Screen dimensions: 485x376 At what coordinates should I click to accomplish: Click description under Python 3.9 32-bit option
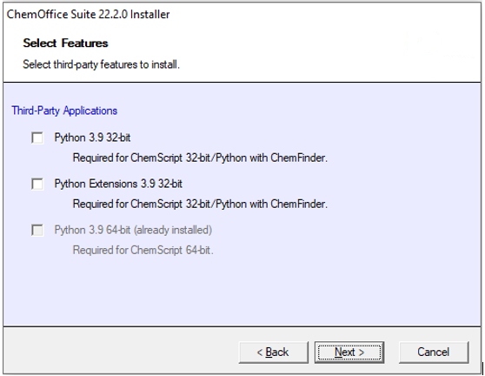200,158
